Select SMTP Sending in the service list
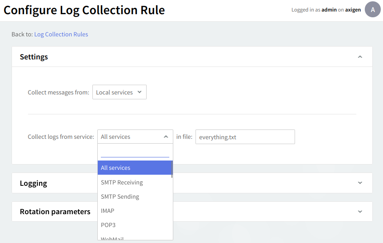The width and height of the screenshot is (383, 243). (120, 196)
